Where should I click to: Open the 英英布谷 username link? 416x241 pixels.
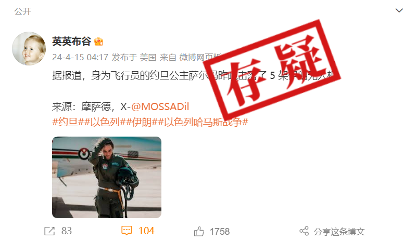(x=71, y=42)
